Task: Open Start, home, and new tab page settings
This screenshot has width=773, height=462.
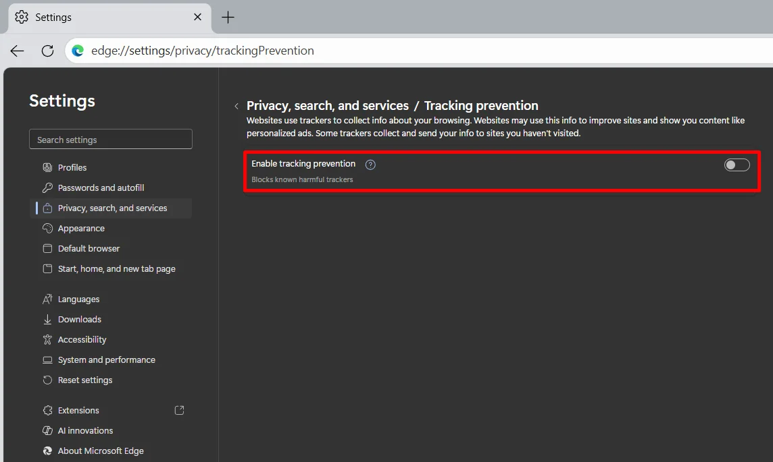Action: (116, 268)
